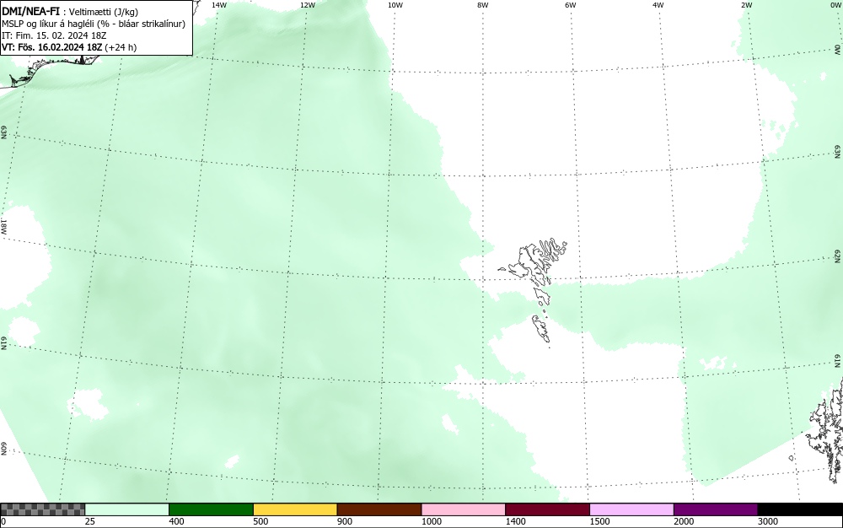The width and height of the screenshot is (843, 528).
Task: Click the grey checkered 0-25 legend swatch
Action: (42, 509)
